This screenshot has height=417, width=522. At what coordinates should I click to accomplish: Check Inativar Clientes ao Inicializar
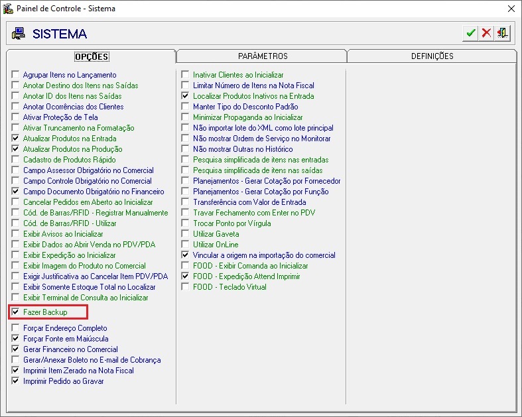click(186, 75)
